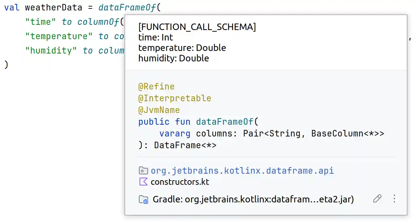
Task: Click the DataFrame return type
Action: click(x=177, y=145)
